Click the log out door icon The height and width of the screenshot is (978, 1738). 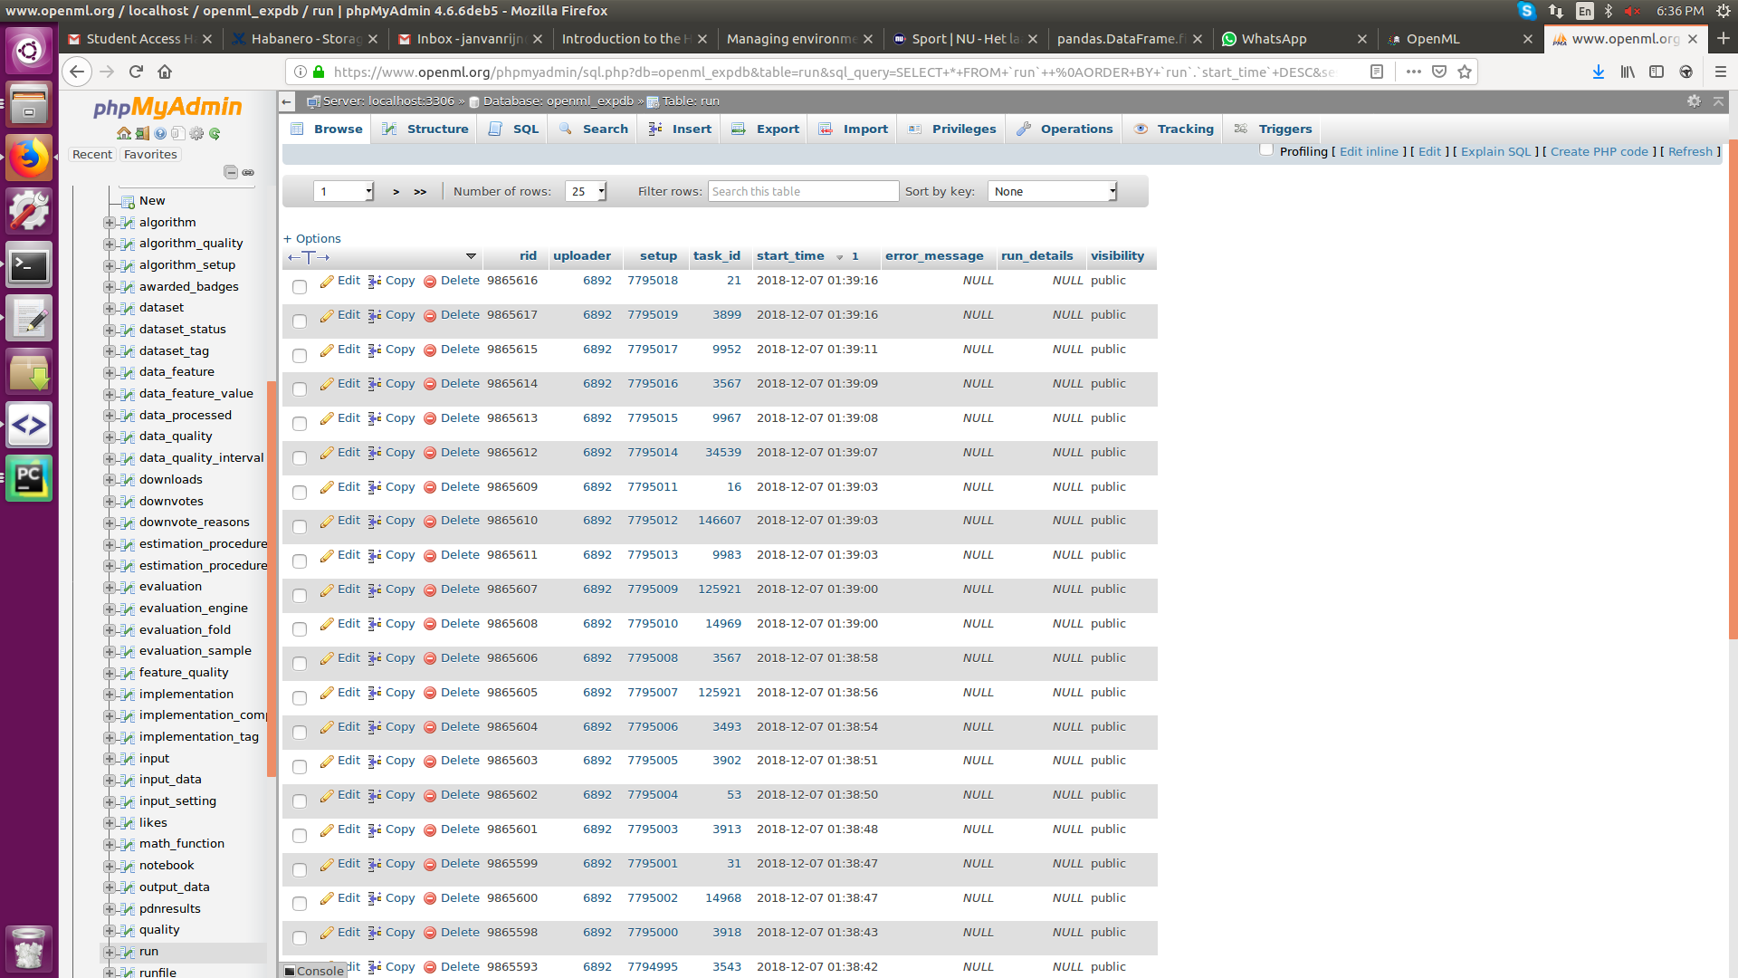[x=142, y=133]
